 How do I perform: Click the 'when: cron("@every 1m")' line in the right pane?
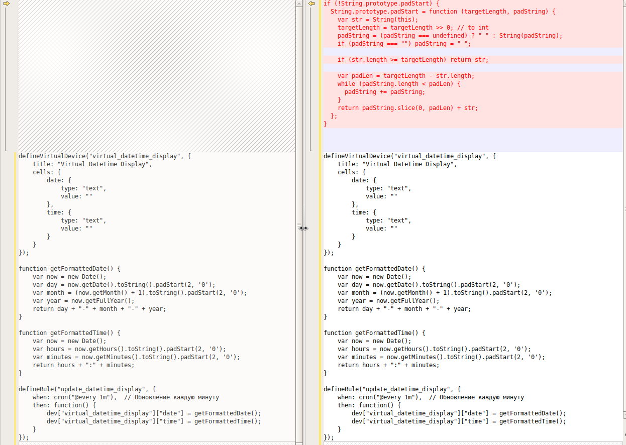[431, 397]
